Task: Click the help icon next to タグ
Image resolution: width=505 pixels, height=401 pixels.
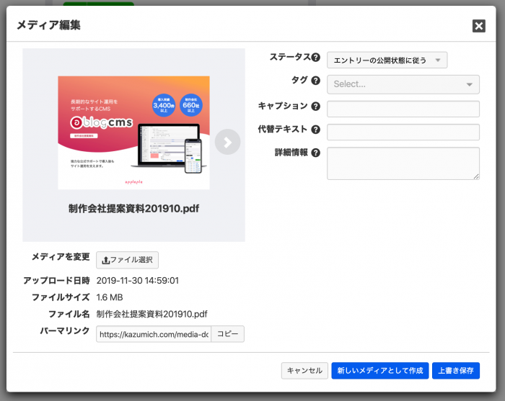Action: [x=315, y=81]
